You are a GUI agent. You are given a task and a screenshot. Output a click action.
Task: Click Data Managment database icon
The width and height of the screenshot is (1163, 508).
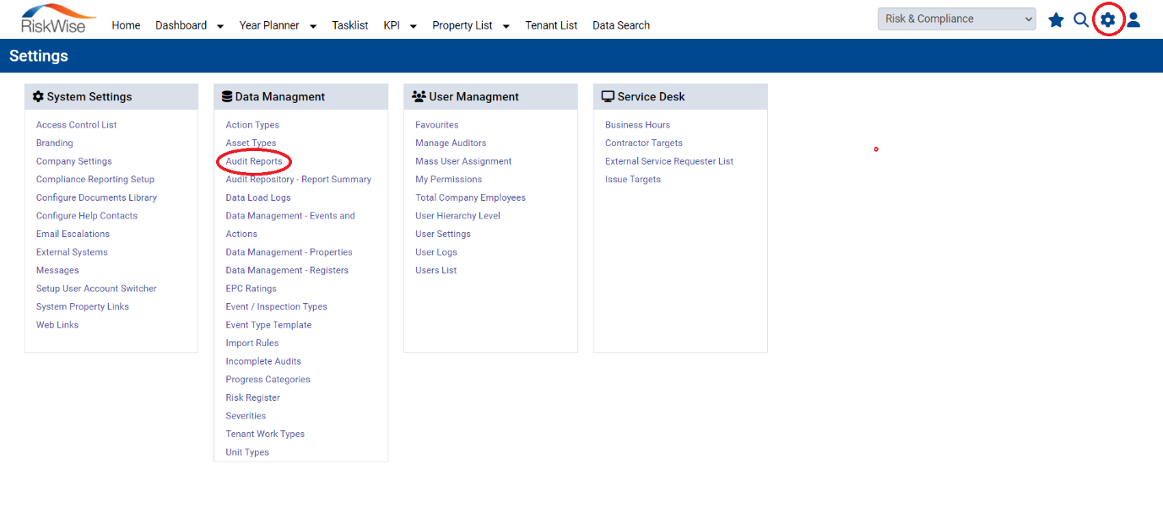pos(227,96)
